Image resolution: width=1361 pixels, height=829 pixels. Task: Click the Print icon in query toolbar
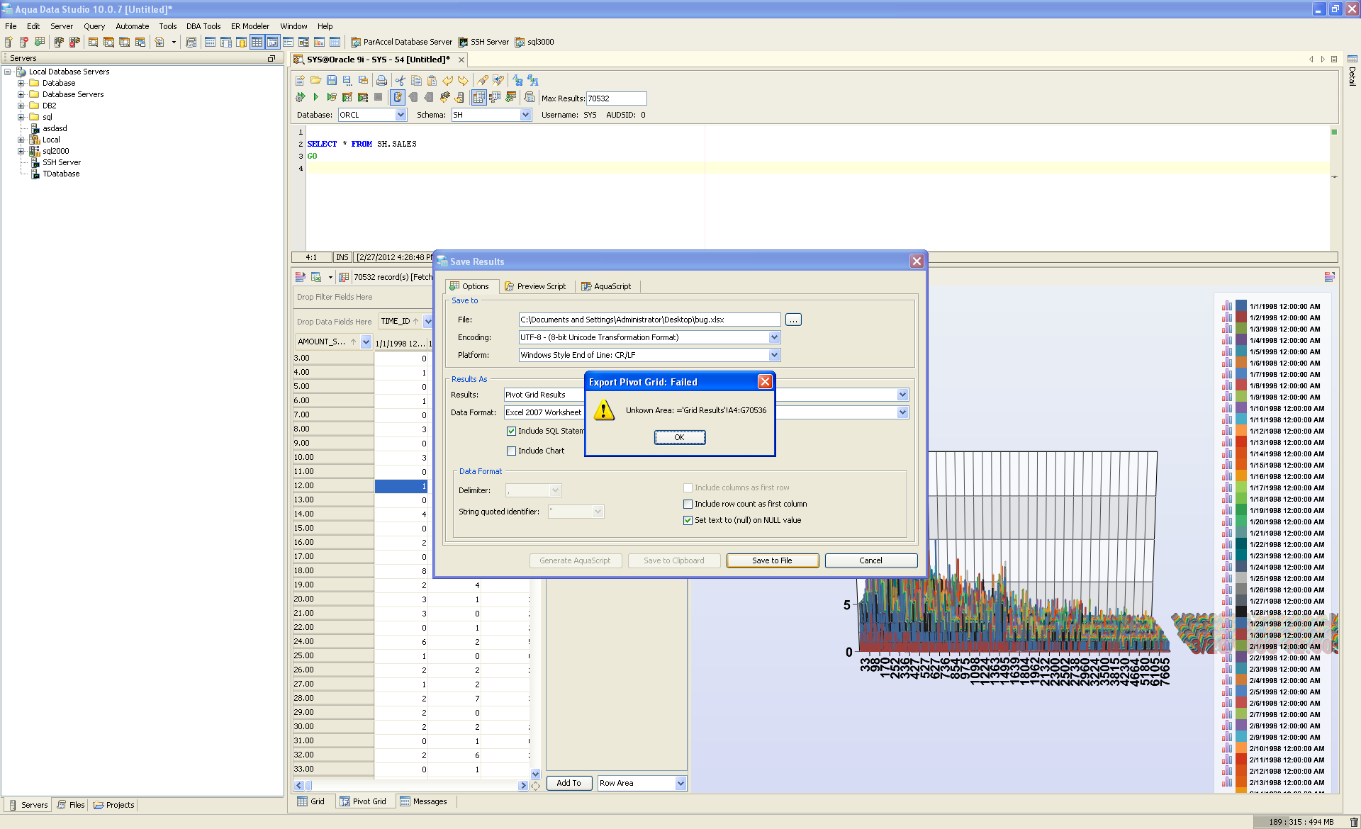click(x=381, y=81)
